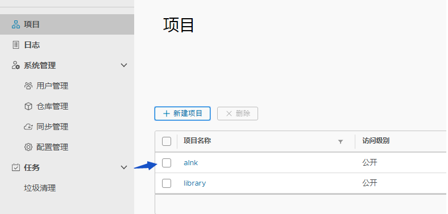Open the 项目名称 column filter icon
Screen dimensions: 448x214
[x=341, y=141]
